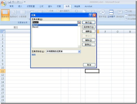The image size is (137, 104).
Task: Select Macro2 in the macro list
Action: (55, 27)
